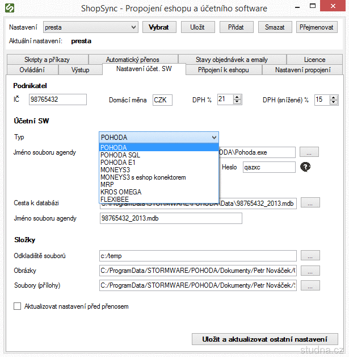Choose KROS OMEGA in the Typ list
The height and width of the screenshot is (357, 349).
pos(120,192)
